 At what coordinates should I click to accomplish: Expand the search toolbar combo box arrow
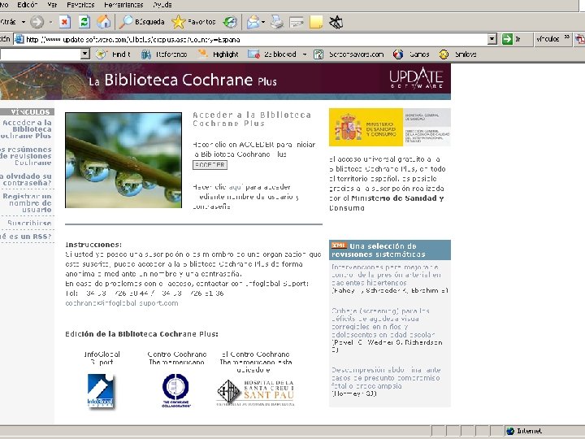(85, 54)
